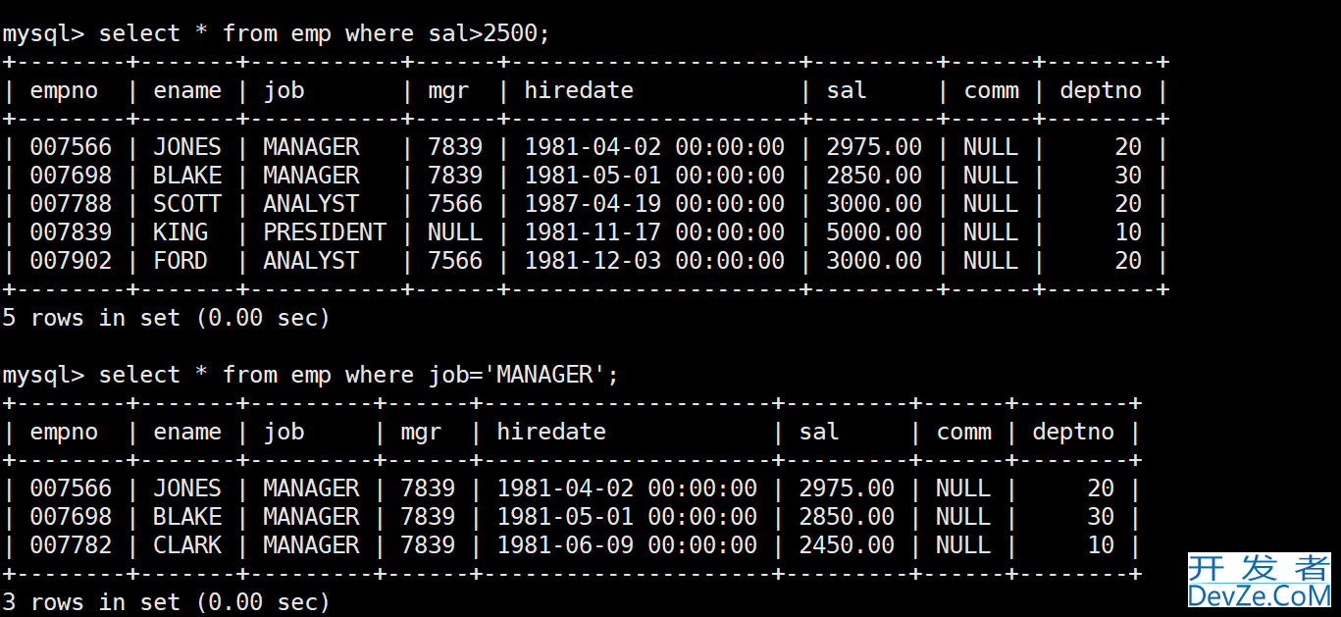Click ANALYST in SCOTT's row
The image size is (1341, 617).
pos(311,204)
